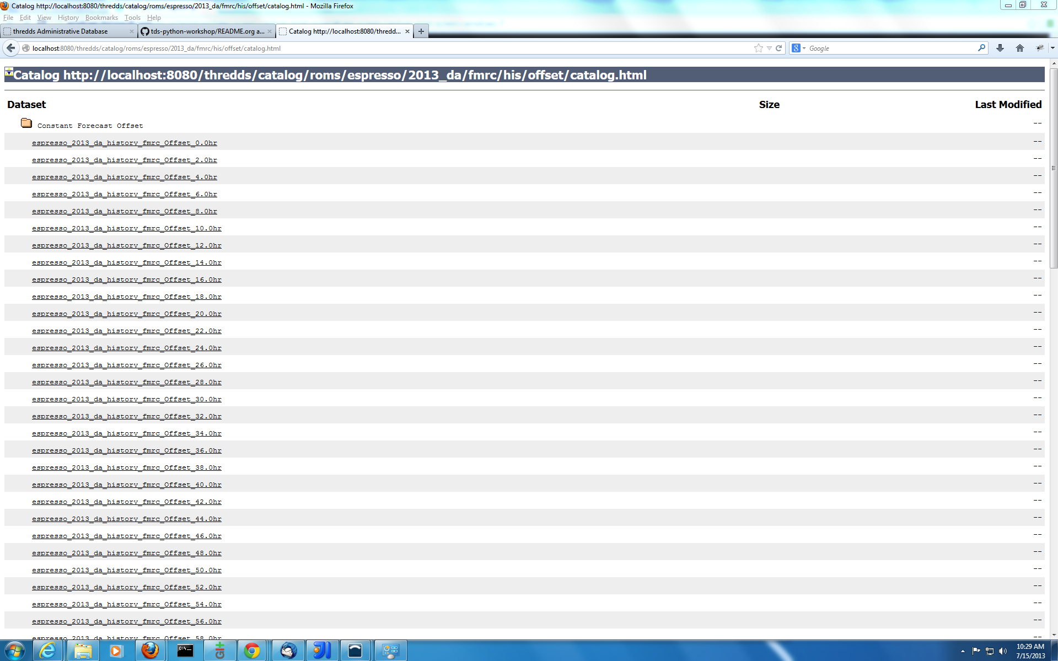Image resolution: width=1058 pixels, height=661 pixels.
Task: Open the Firefox downloads arrow
Action: coord(1000,49)
